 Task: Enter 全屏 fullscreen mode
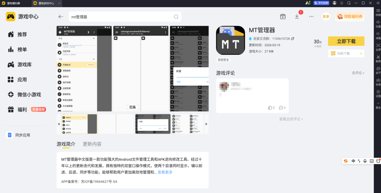[378, 47]
